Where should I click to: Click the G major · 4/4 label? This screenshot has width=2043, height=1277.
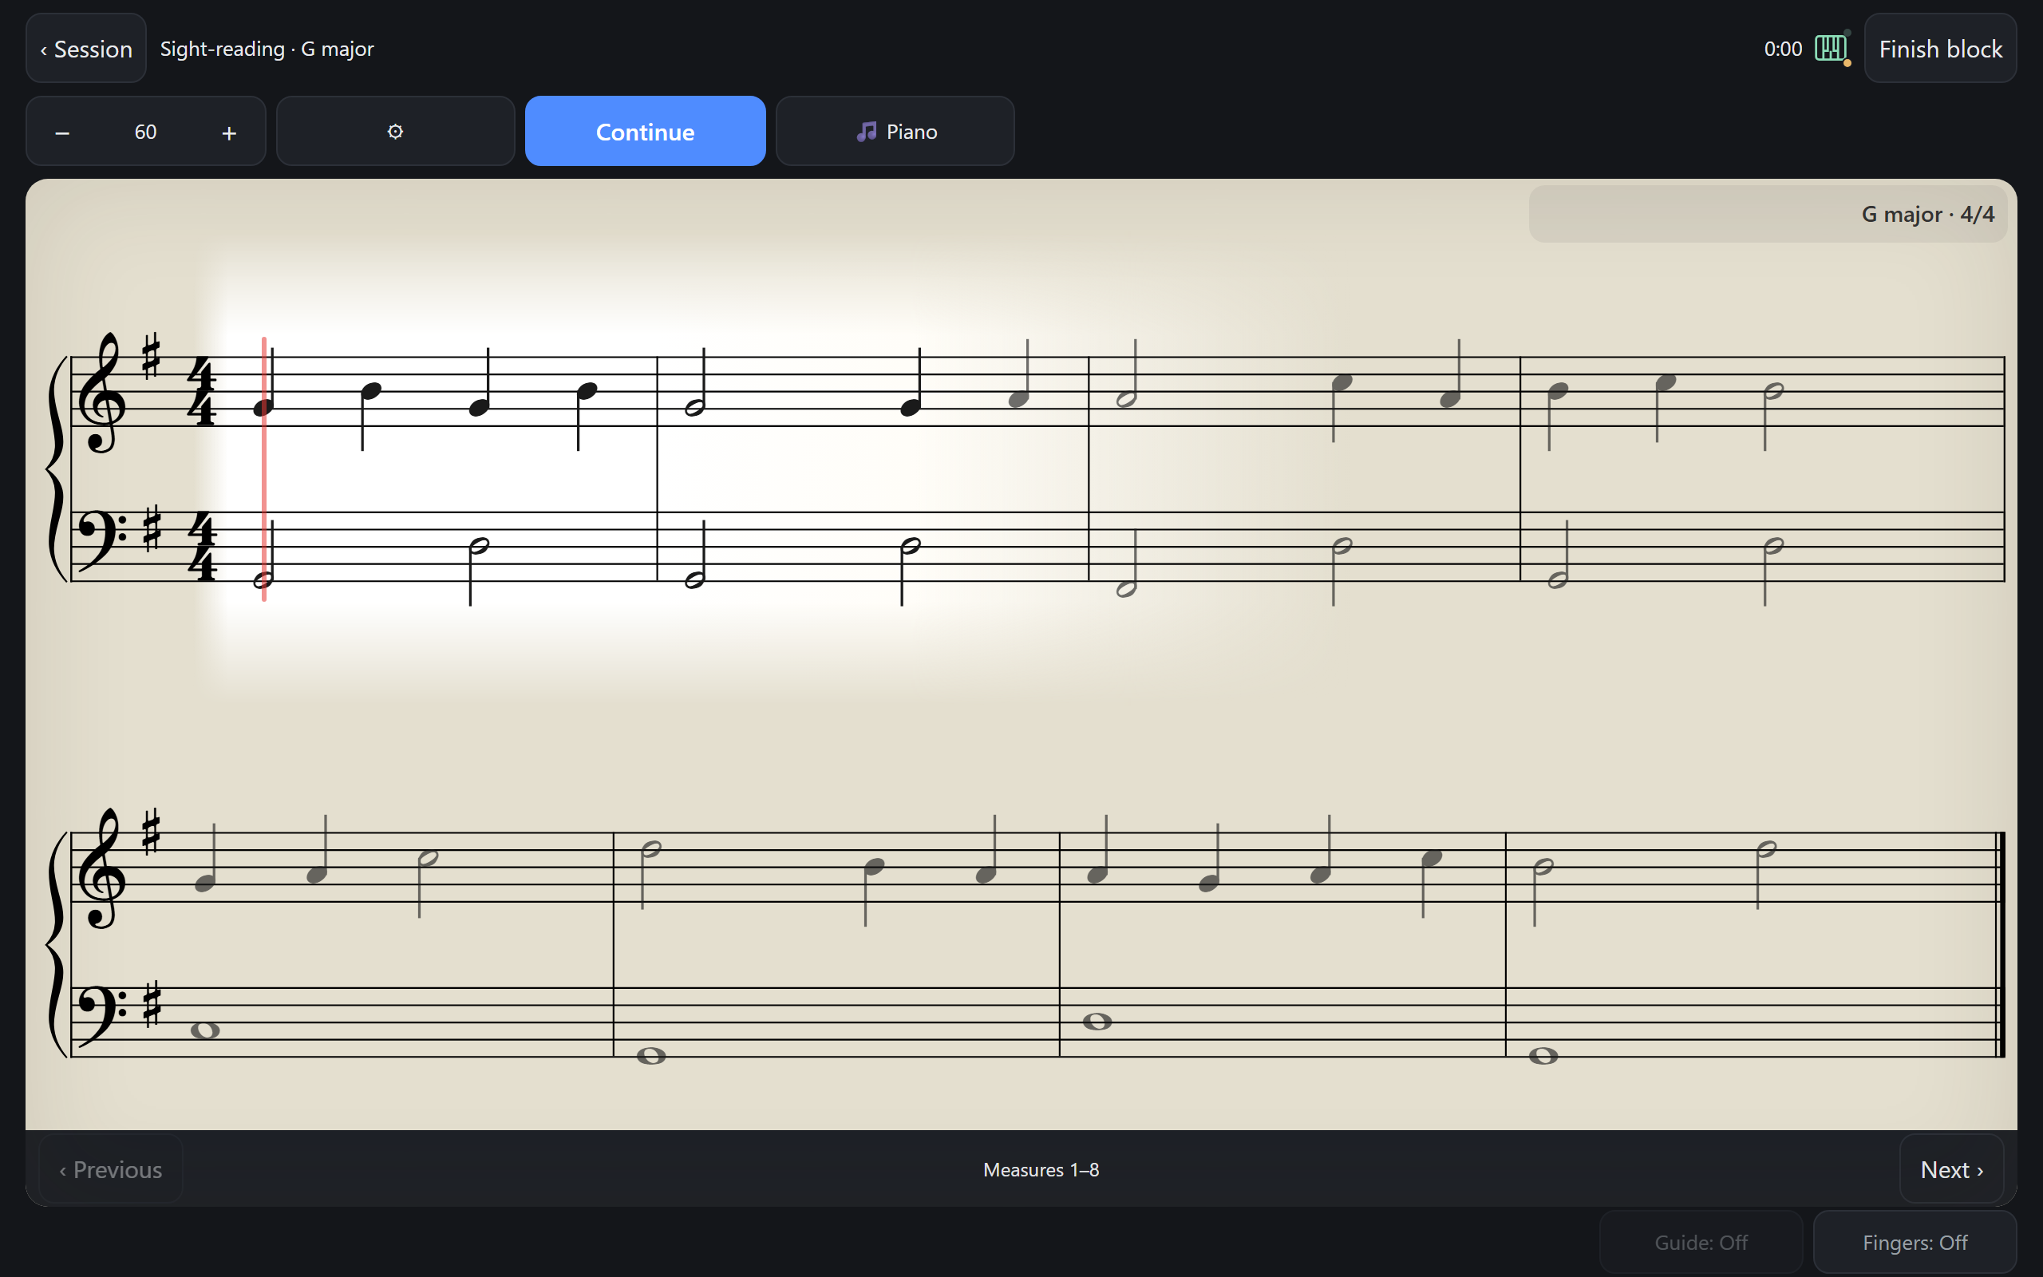click(1927, 214)
